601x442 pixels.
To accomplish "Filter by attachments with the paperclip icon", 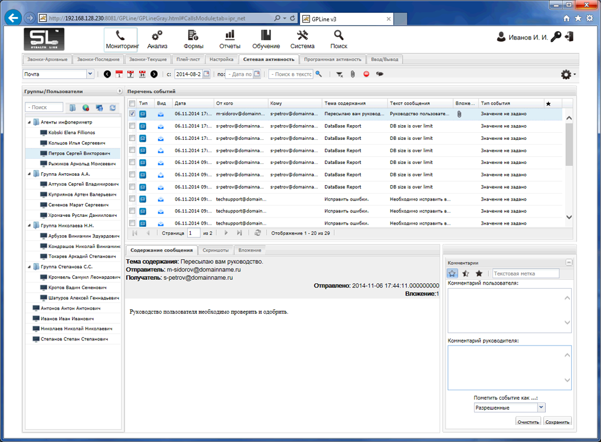I will tap(353, 75).
